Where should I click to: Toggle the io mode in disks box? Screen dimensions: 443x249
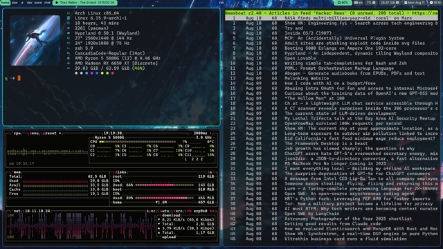[x=209, y=172]
